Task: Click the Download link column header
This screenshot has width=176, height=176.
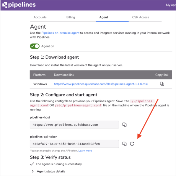Action: [64, 75]
